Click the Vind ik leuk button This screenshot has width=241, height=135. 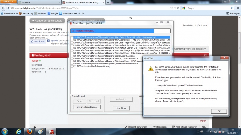[x=38, y=41]
